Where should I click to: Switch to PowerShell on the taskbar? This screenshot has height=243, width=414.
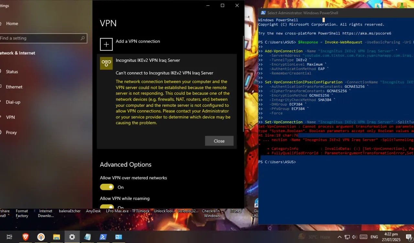coord(103,237)
